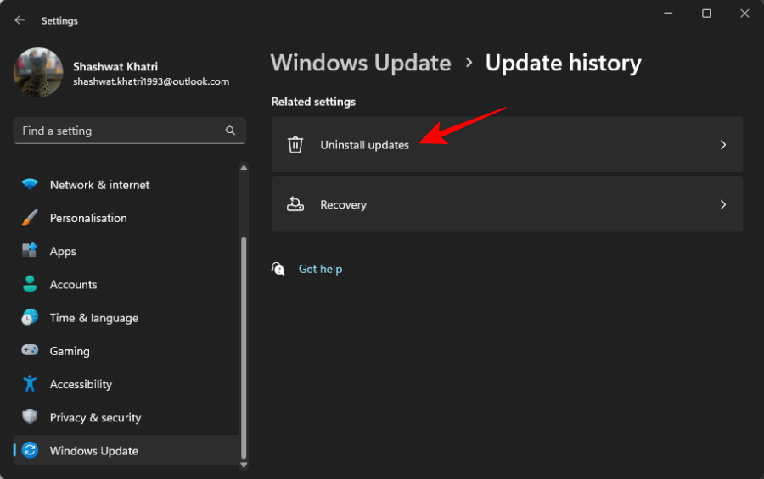Click the back arrow in Settings title bar

[20, 20]
